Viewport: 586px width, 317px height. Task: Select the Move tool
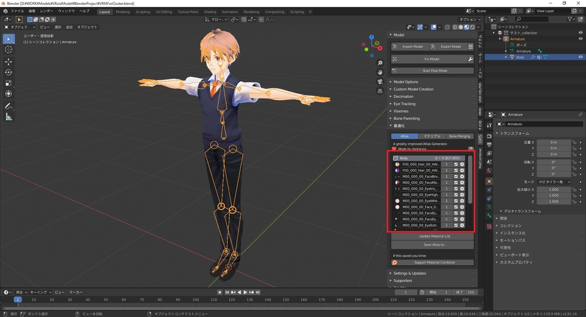(9, 61)
